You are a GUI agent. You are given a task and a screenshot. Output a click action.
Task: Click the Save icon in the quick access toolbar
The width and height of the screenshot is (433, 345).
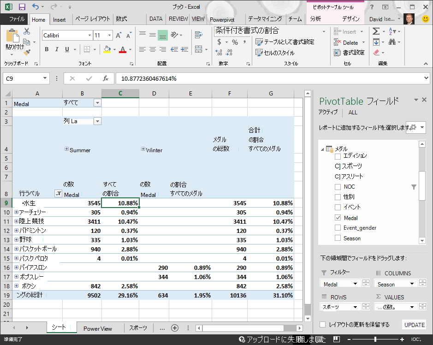[x=22, y=6]
